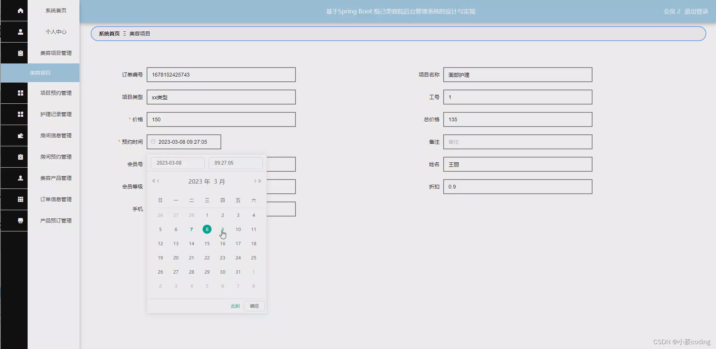Click the clipboard icon beside 美容项目管理
This screenshot has width=716, height=349.
21,53
